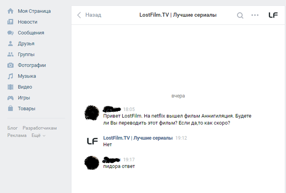This screenshot has width=286, height=193.
Task: Select the Друзья person icon
Action: 10,44
